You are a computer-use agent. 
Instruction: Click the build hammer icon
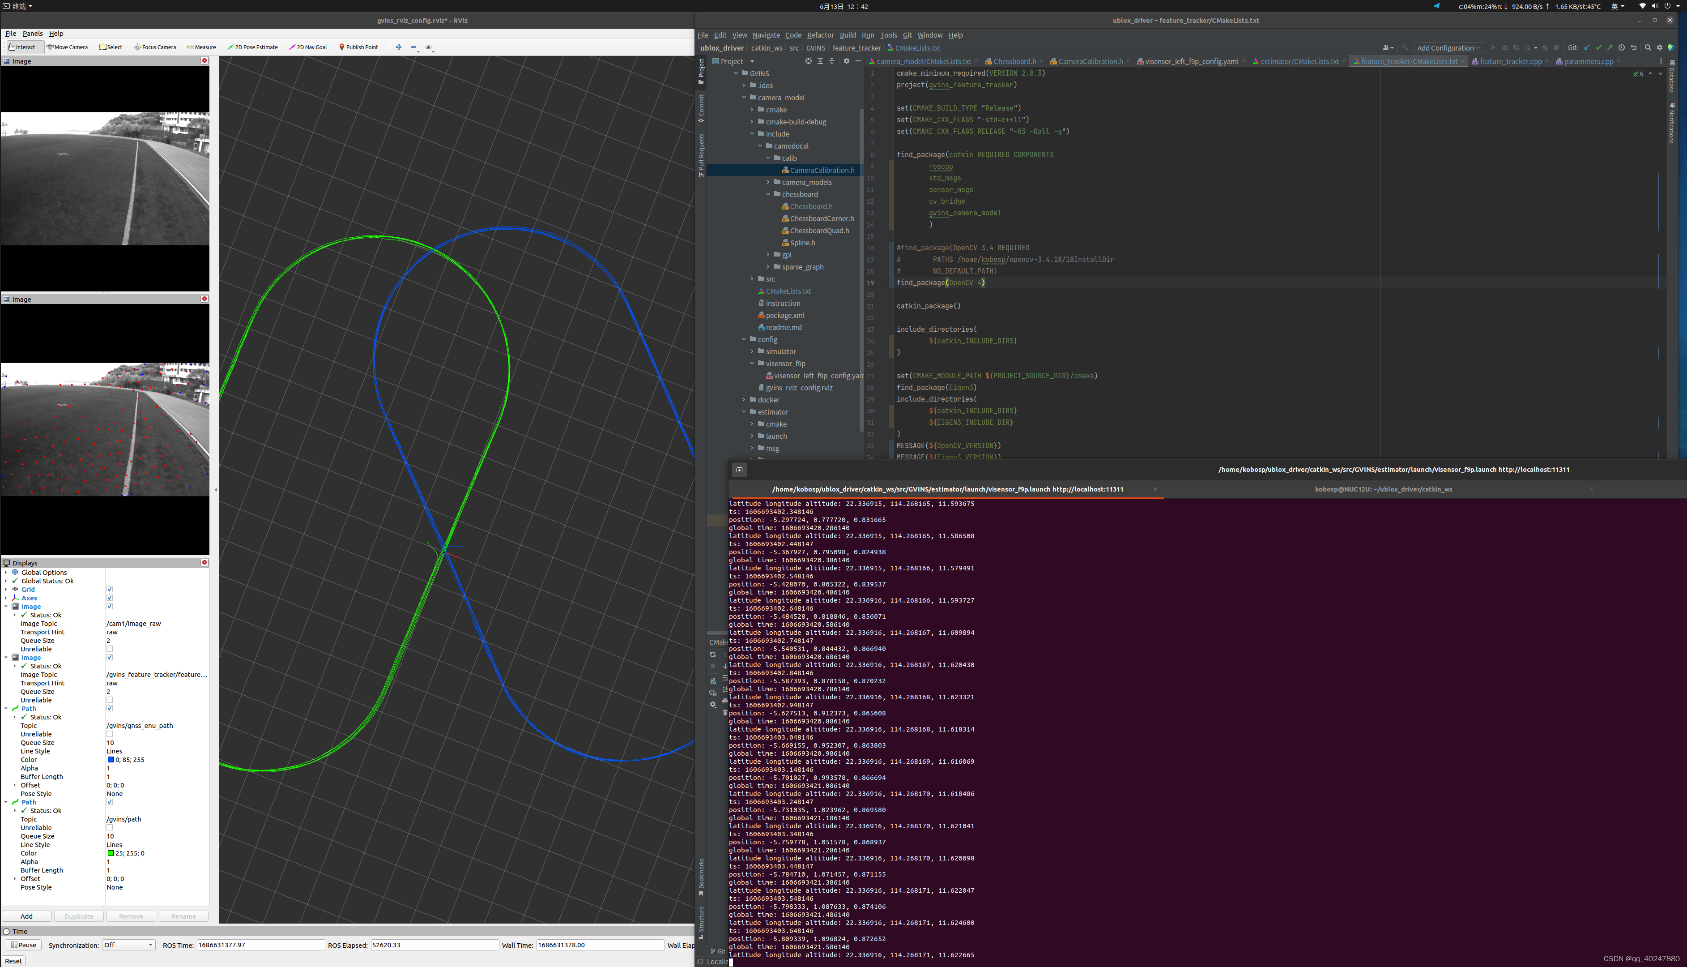(x=1404, y=48)
